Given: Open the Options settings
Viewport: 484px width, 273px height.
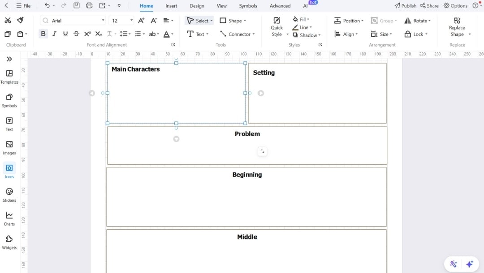Looking at the screenshot, I should pyautogui.click(x=455, y=5).
